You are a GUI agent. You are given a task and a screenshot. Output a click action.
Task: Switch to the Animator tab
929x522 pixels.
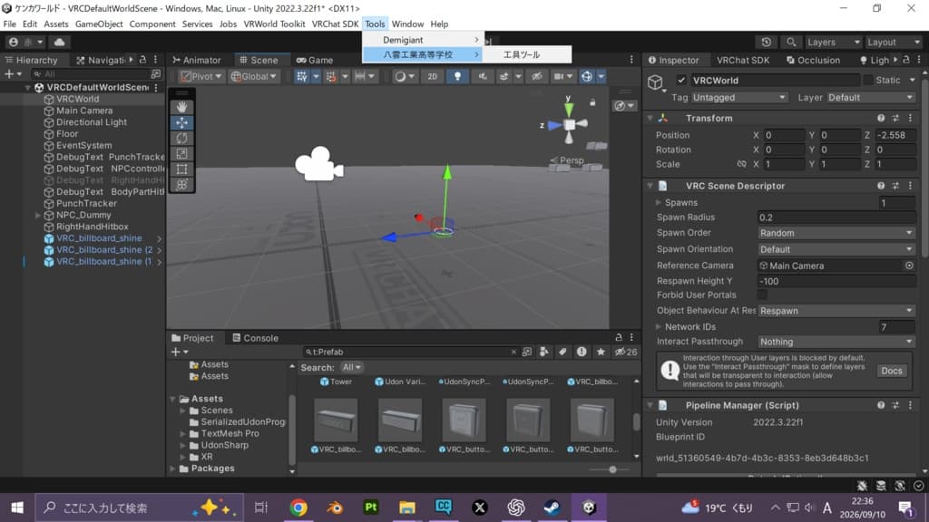click(196, 60)
